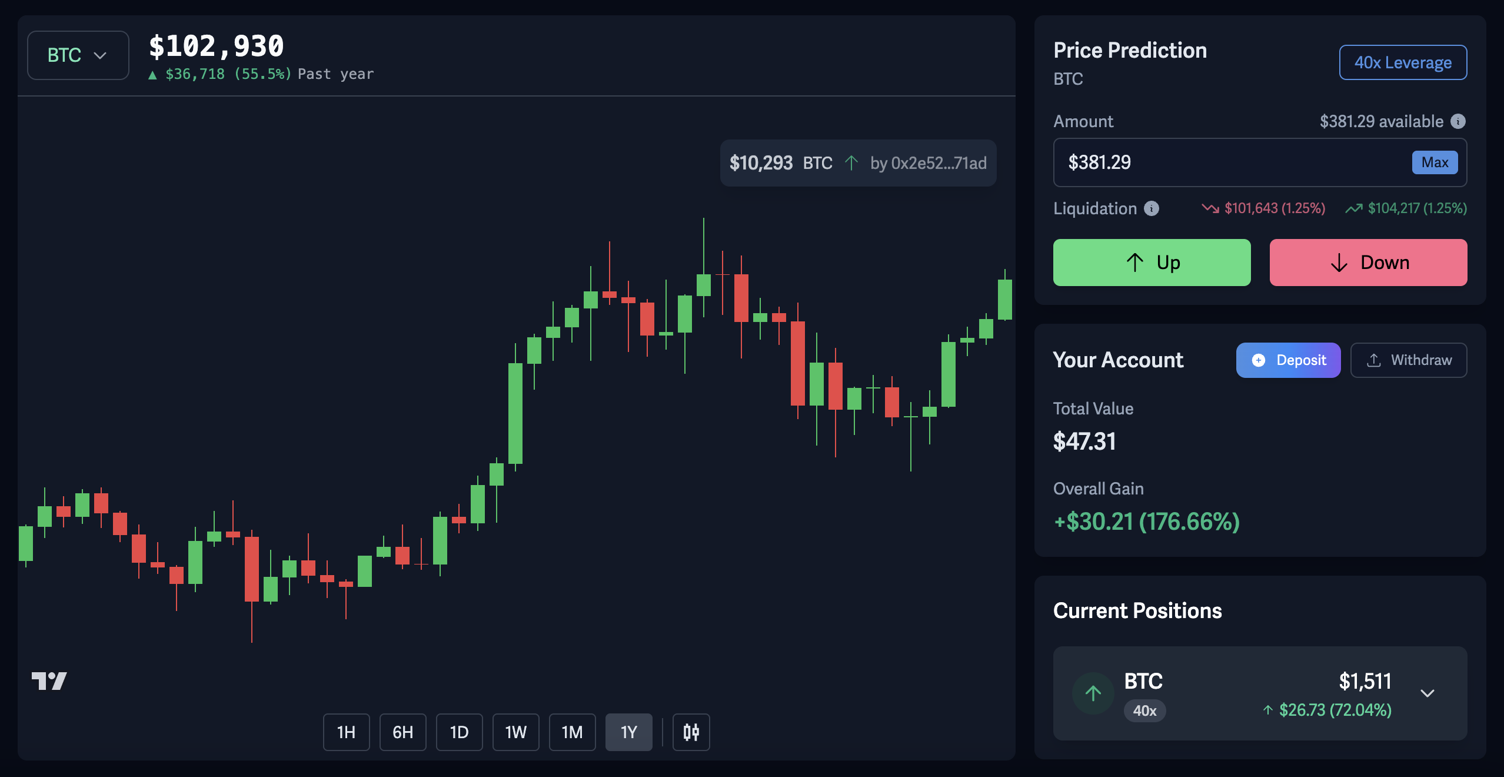Click the green up arrow on BTC position
This screenshot has width=1504, height=777.
click(1093, 693)
